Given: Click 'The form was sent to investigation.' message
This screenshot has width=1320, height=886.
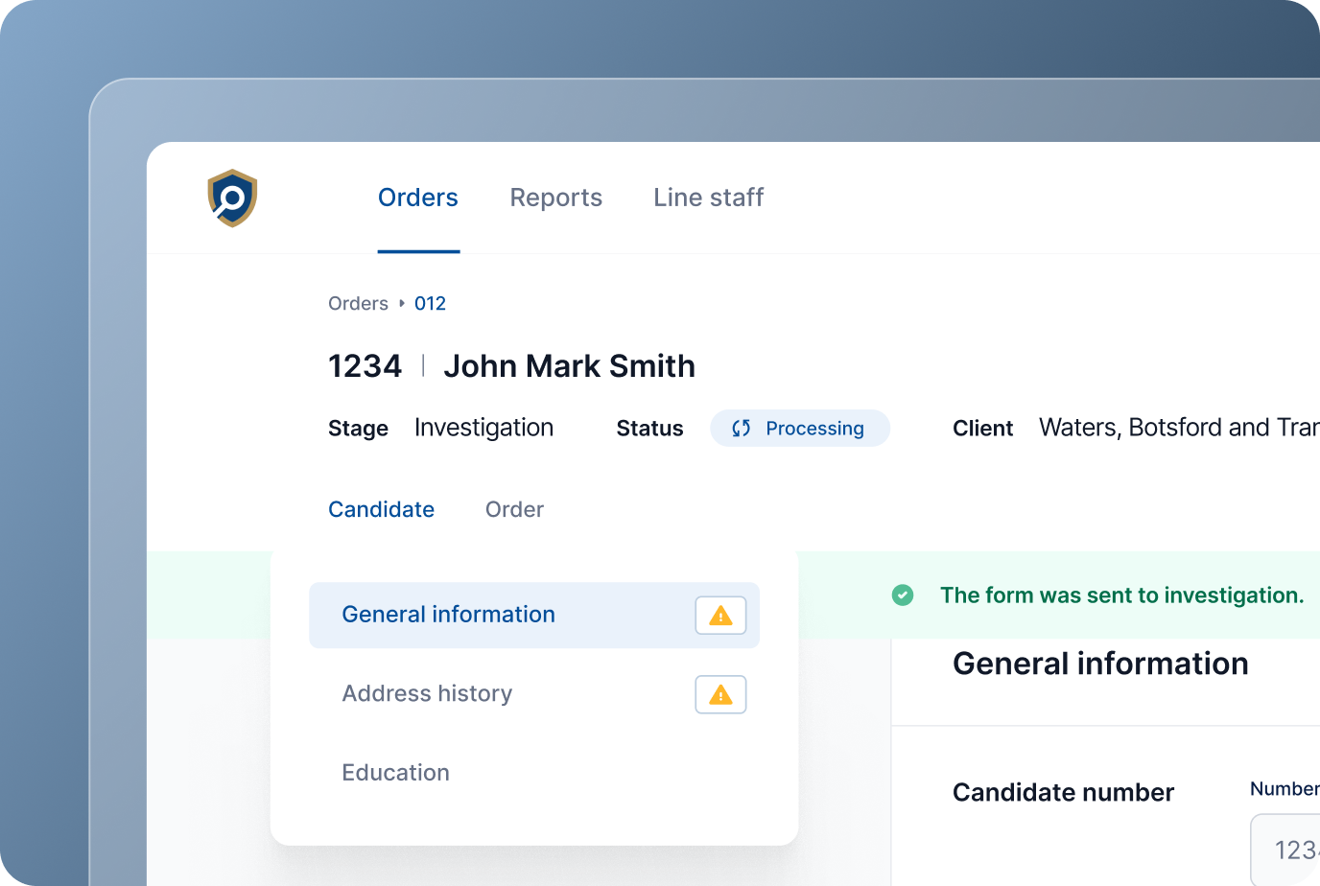Looking at the screenshot, I should pyautogui.click(x=1122, y=595).
